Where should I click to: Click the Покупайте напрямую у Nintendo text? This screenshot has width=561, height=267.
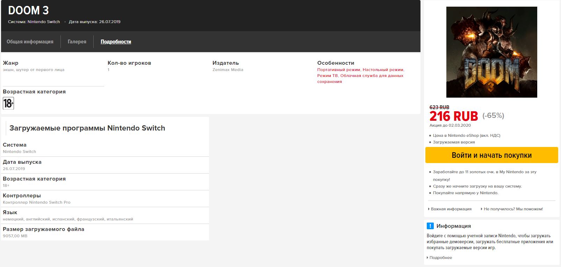466,193
